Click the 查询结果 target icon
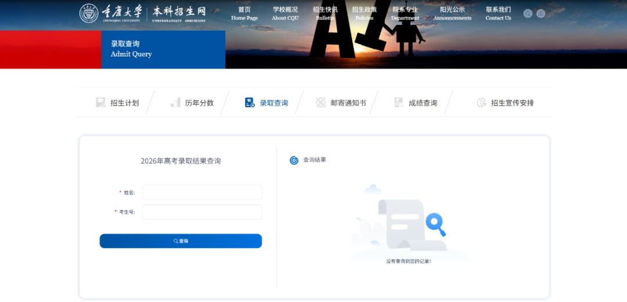 [294, 160]
